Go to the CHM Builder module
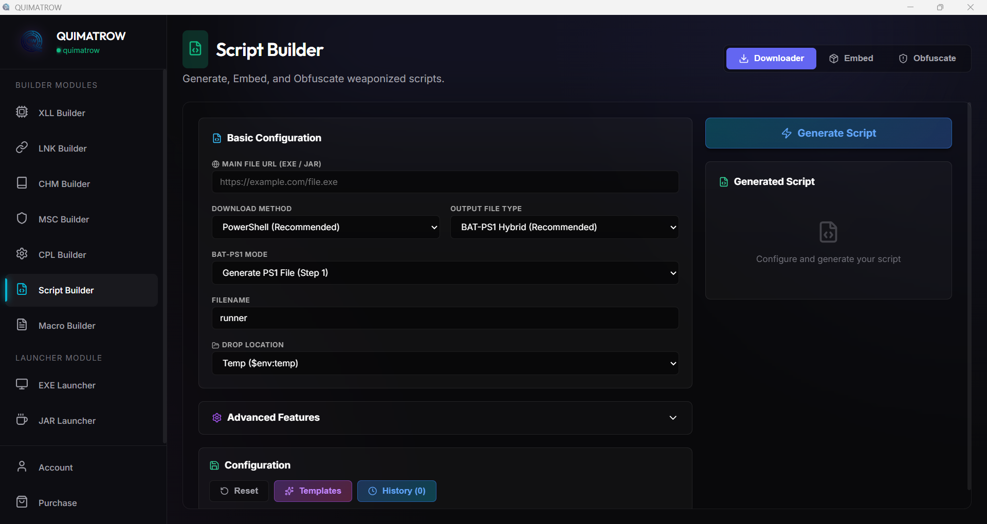This screenshot has width=987, height=524. click(x=64, y=184)
